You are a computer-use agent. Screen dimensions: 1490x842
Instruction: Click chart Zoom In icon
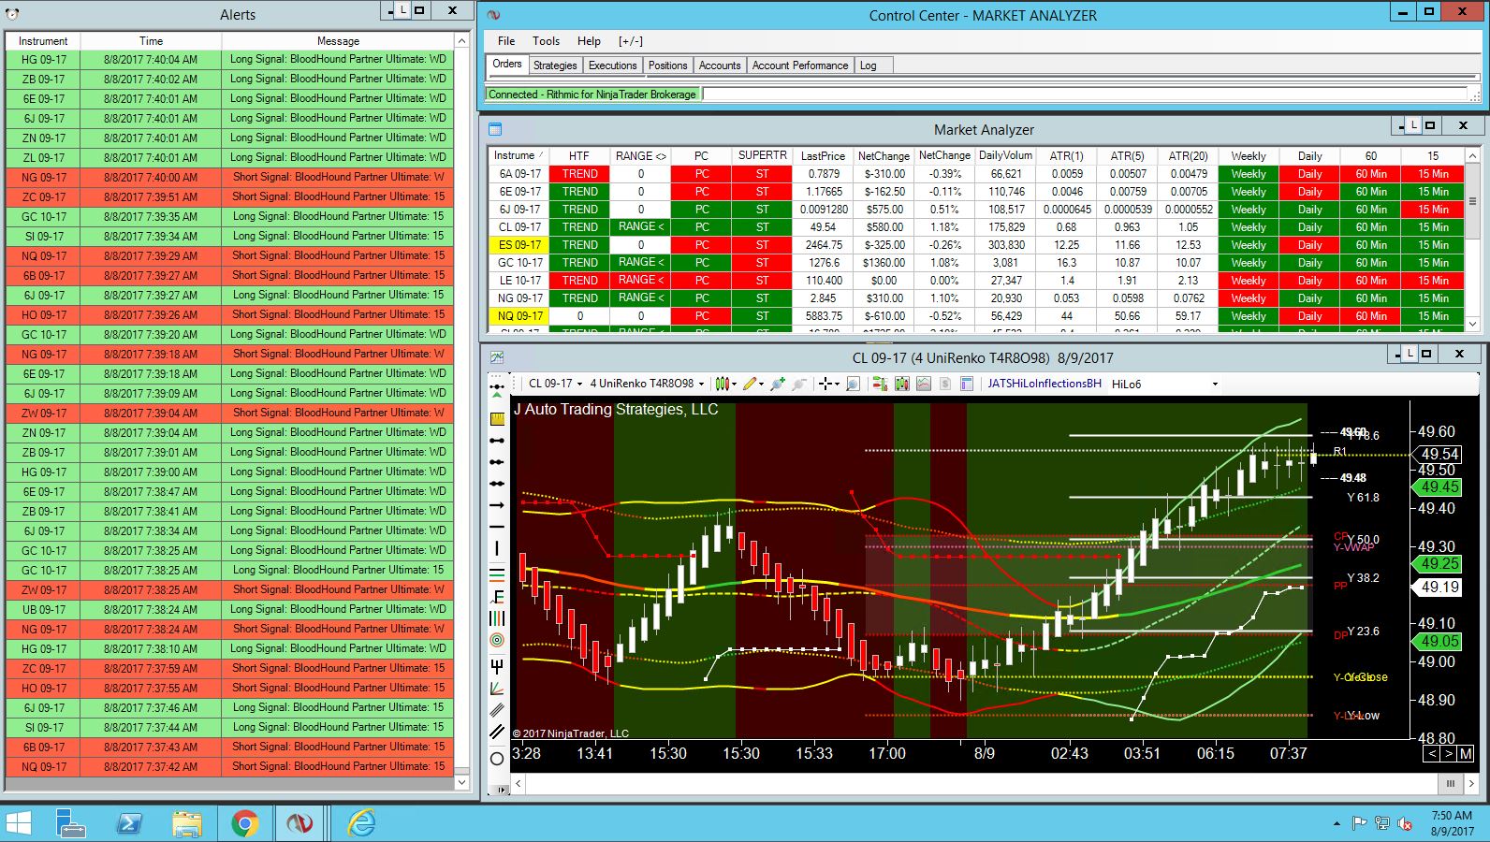(778, 384)
